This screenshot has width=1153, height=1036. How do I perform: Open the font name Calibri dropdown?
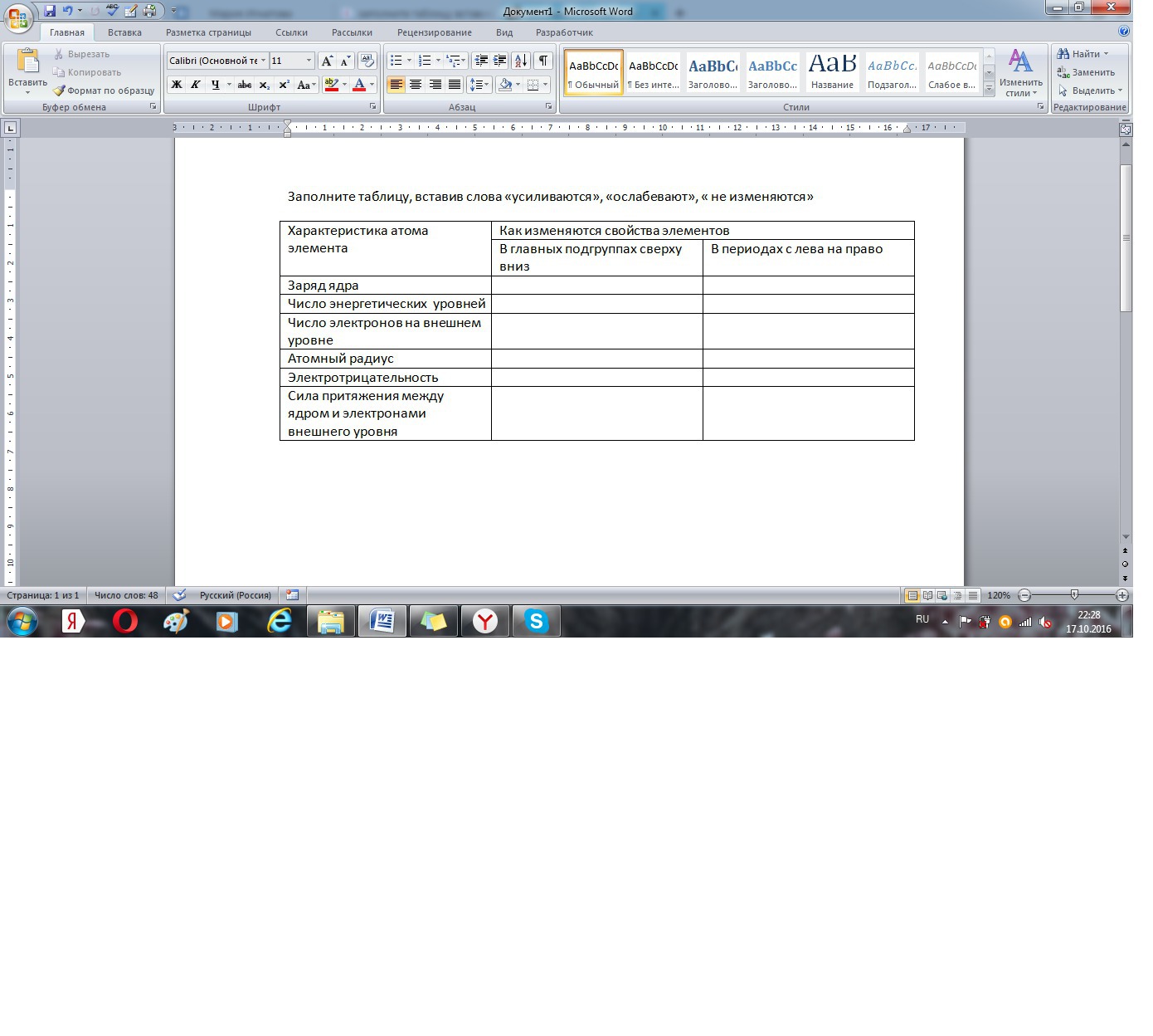(x=263, y=61)
